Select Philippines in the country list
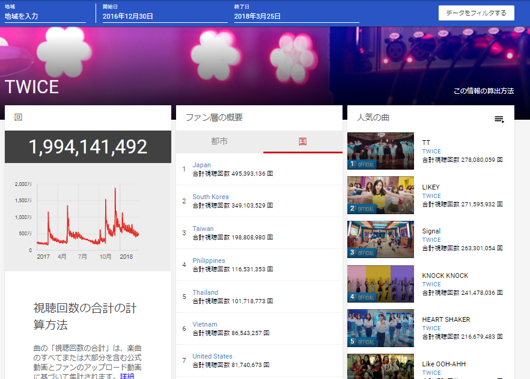The width and height of the screenshot is (530, 379). (x=209, y=260)
